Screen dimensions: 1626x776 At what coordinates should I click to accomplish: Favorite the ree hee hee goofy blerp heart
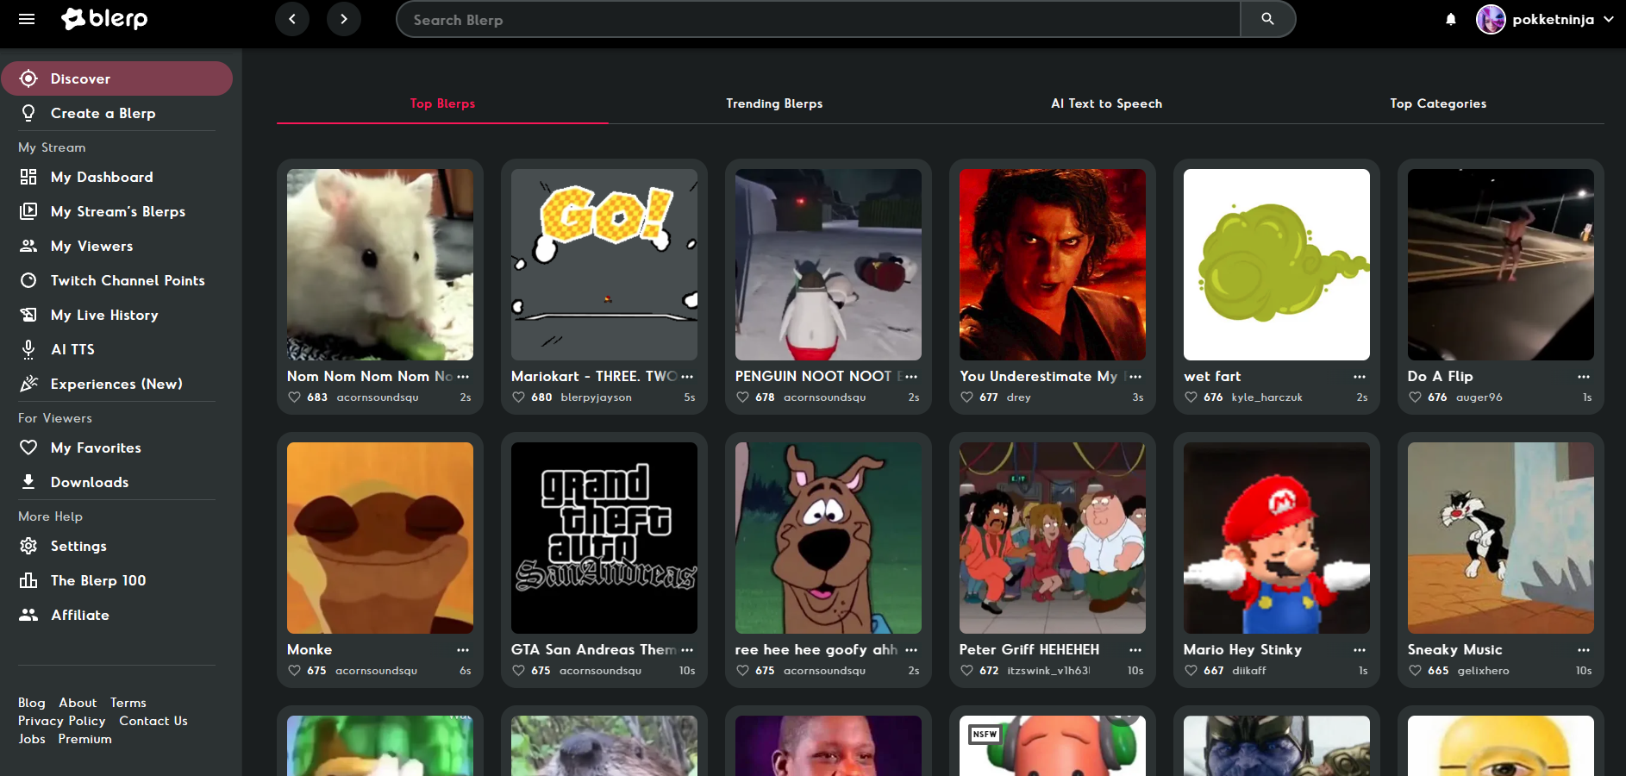743,671
